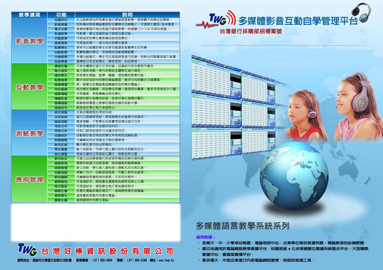Select the 測驗教學 category cell
This screenshot has height=270, width=383.
tap(29, 133)
